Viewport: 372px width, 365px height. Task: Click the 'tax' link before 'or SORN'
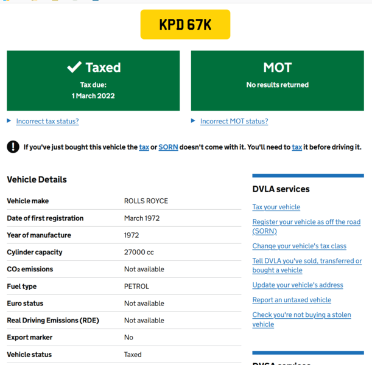point(144,147)
